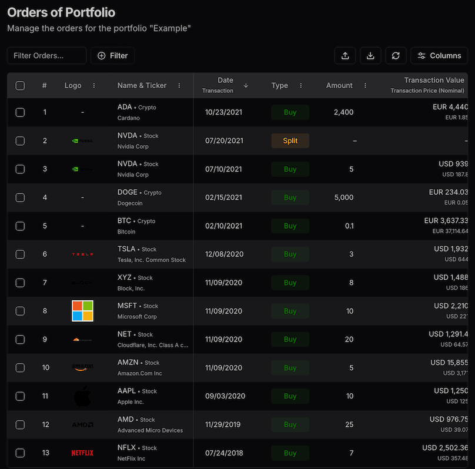
Task: Toggle the select-all checkbox in header
Action: click(x=20, y=86)
